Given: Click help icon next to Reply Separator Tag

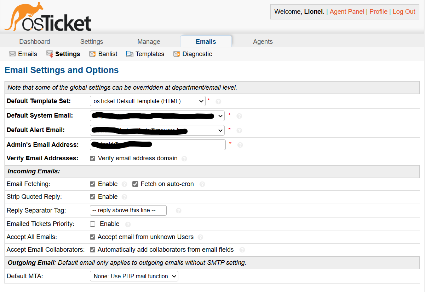Looking at the screenshot, I should pyautogui.click(x=178, y=211).
